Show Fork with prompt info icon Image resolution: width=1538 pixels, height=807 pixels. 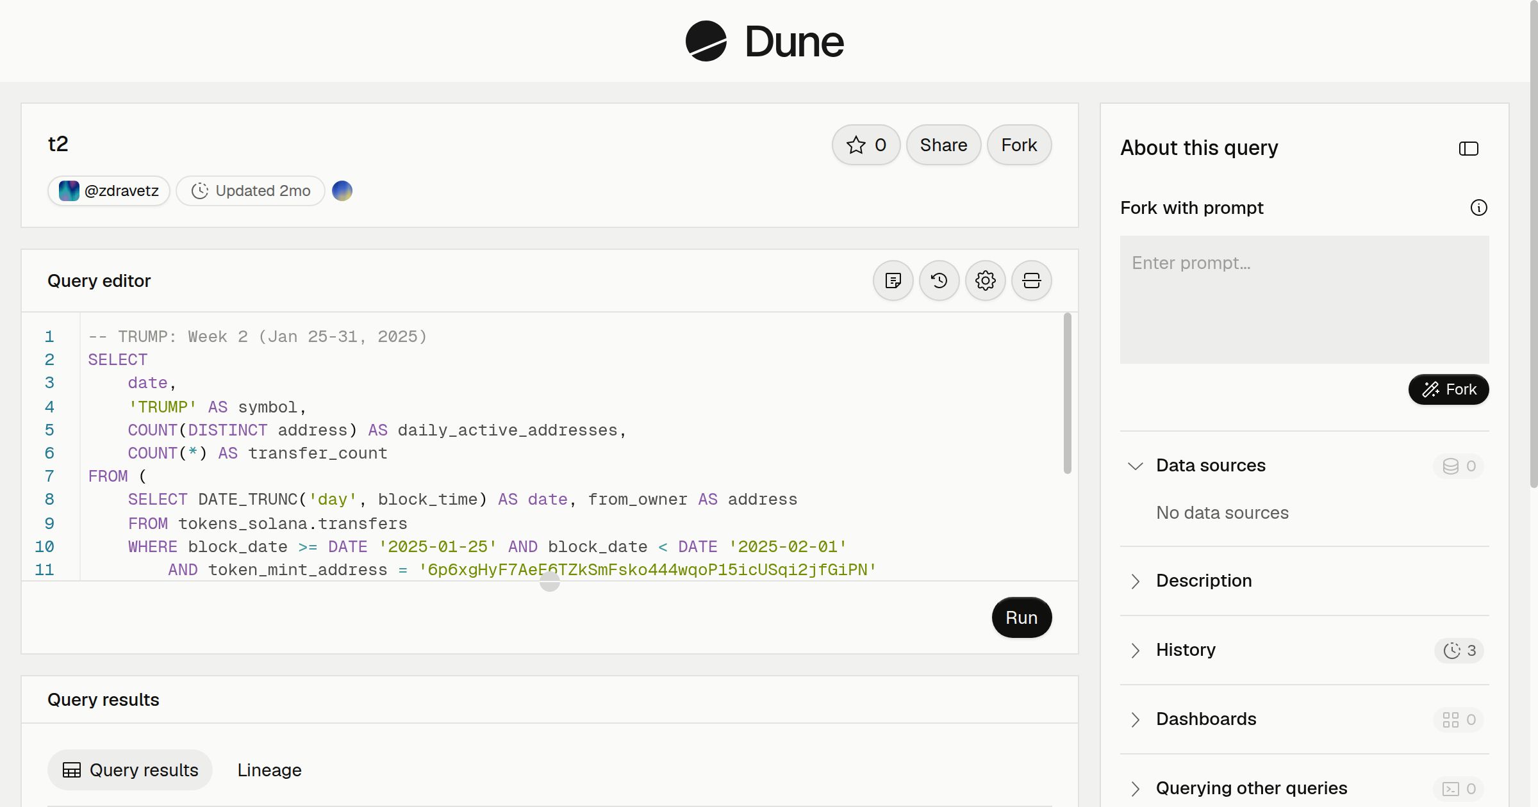(1478, 208)
